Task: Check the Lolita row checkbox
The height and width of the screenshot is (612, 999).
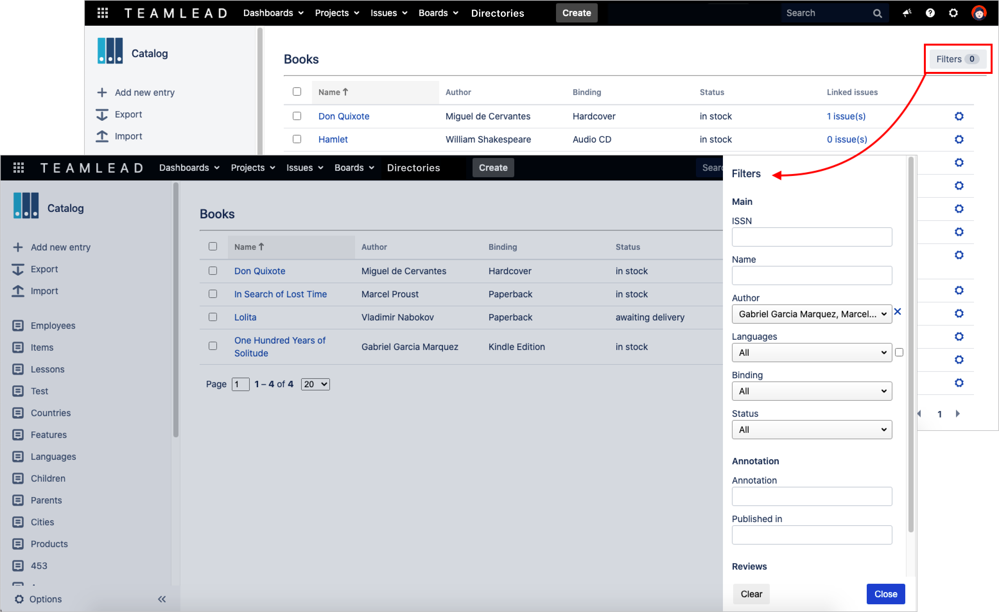Action: pos(213,317)
